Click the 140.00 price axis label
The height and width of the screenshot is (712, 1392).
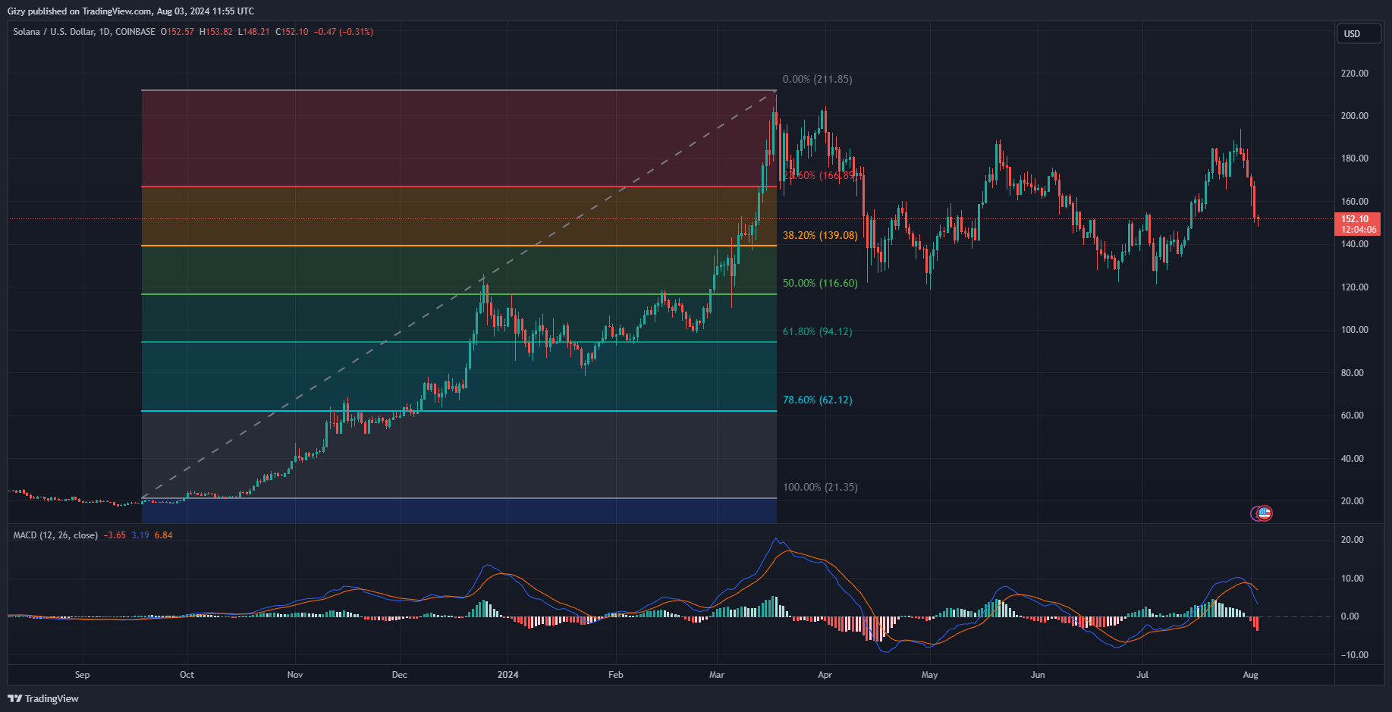tap(1355, 244)
